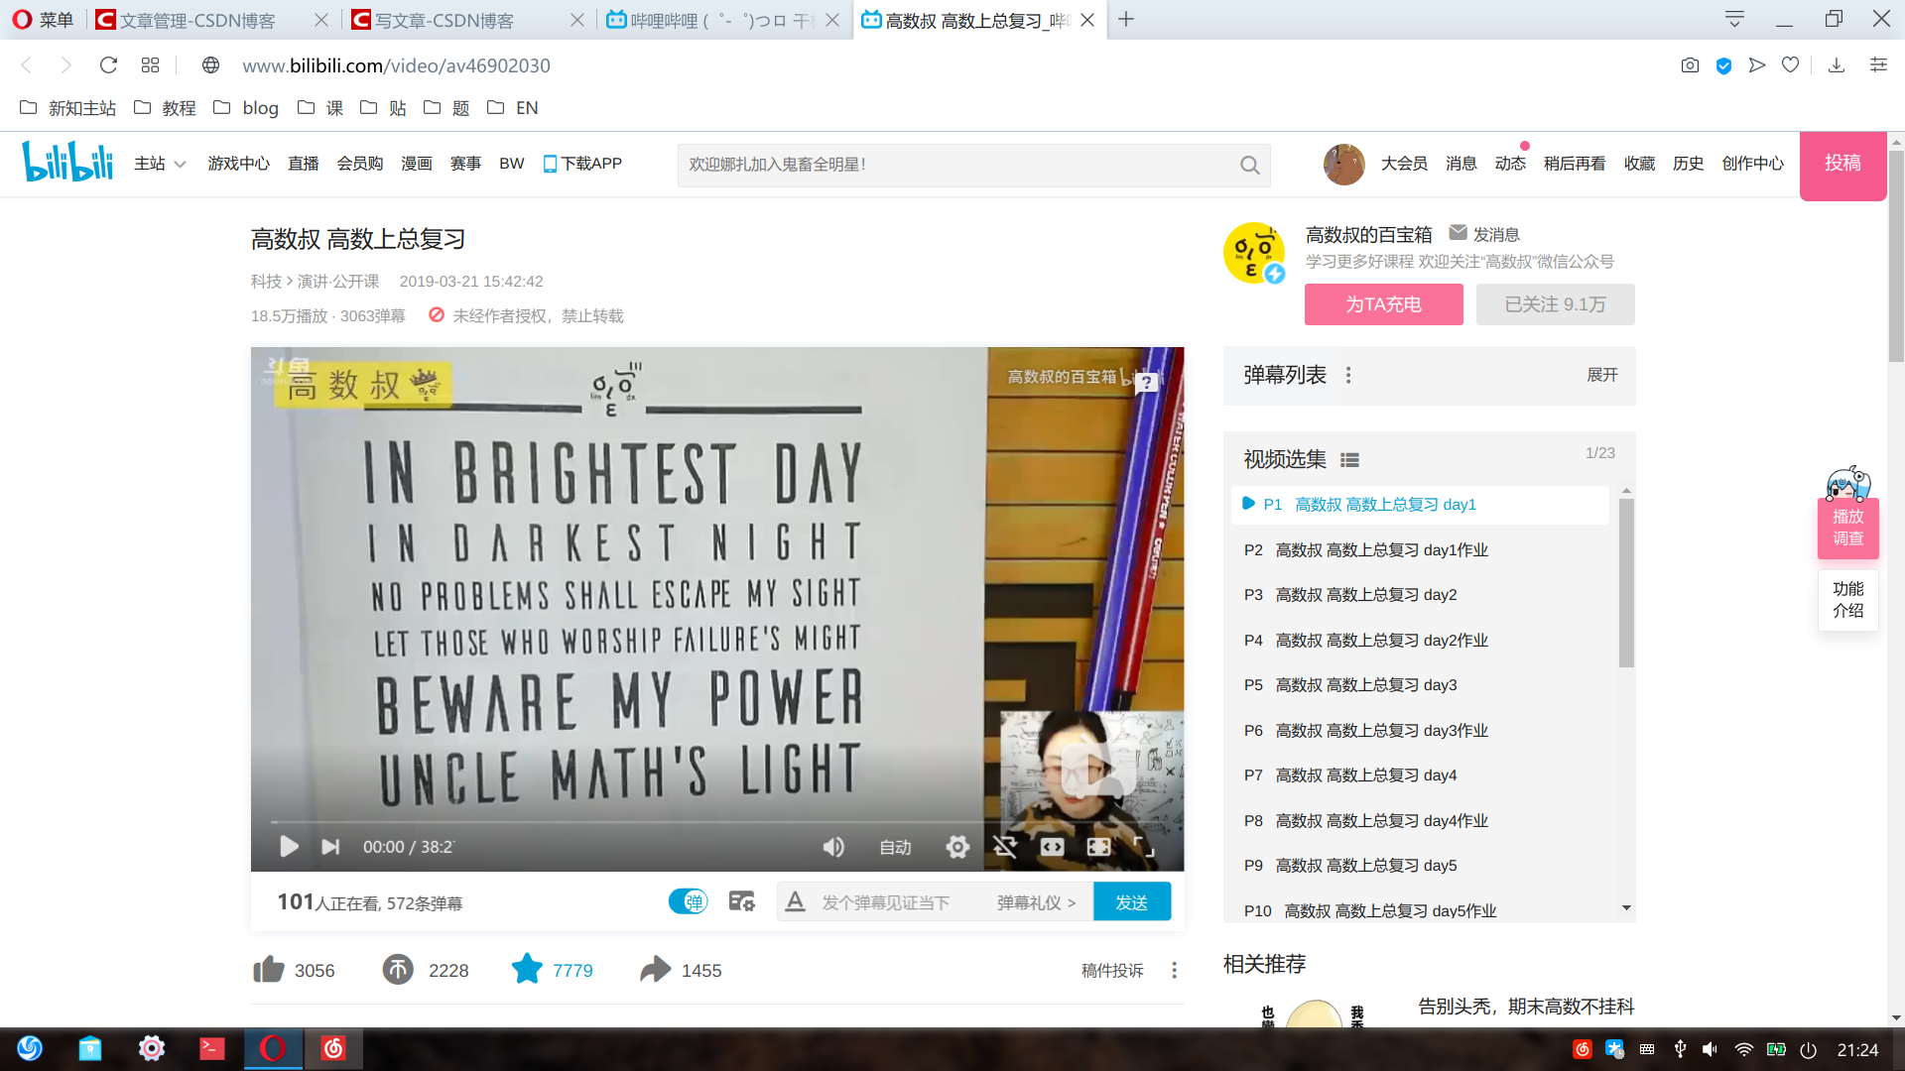The image size is (1905, 1071).
Task: Click the search magnifier icon
Action: click(1249, 165)
